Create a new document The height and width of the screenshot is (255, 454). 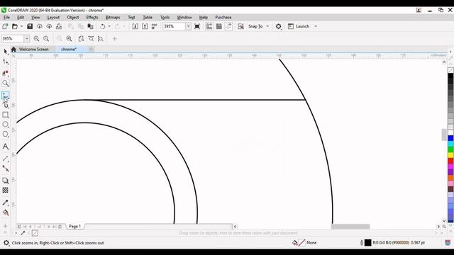coord(5,26)
